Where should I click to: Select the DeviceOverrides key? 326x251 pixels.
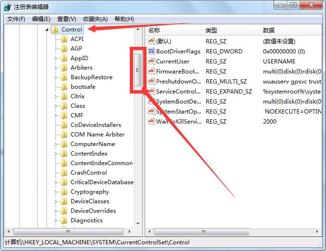(x=94, y=211)
